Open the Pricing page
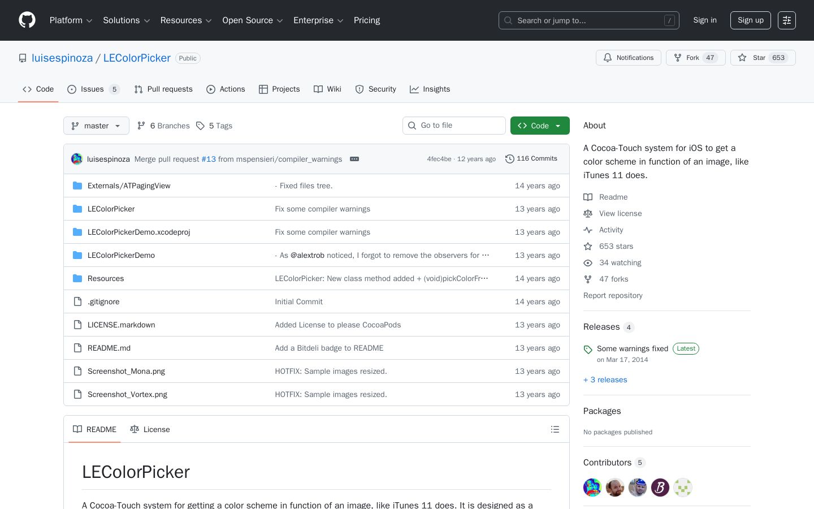 point(367,20)
